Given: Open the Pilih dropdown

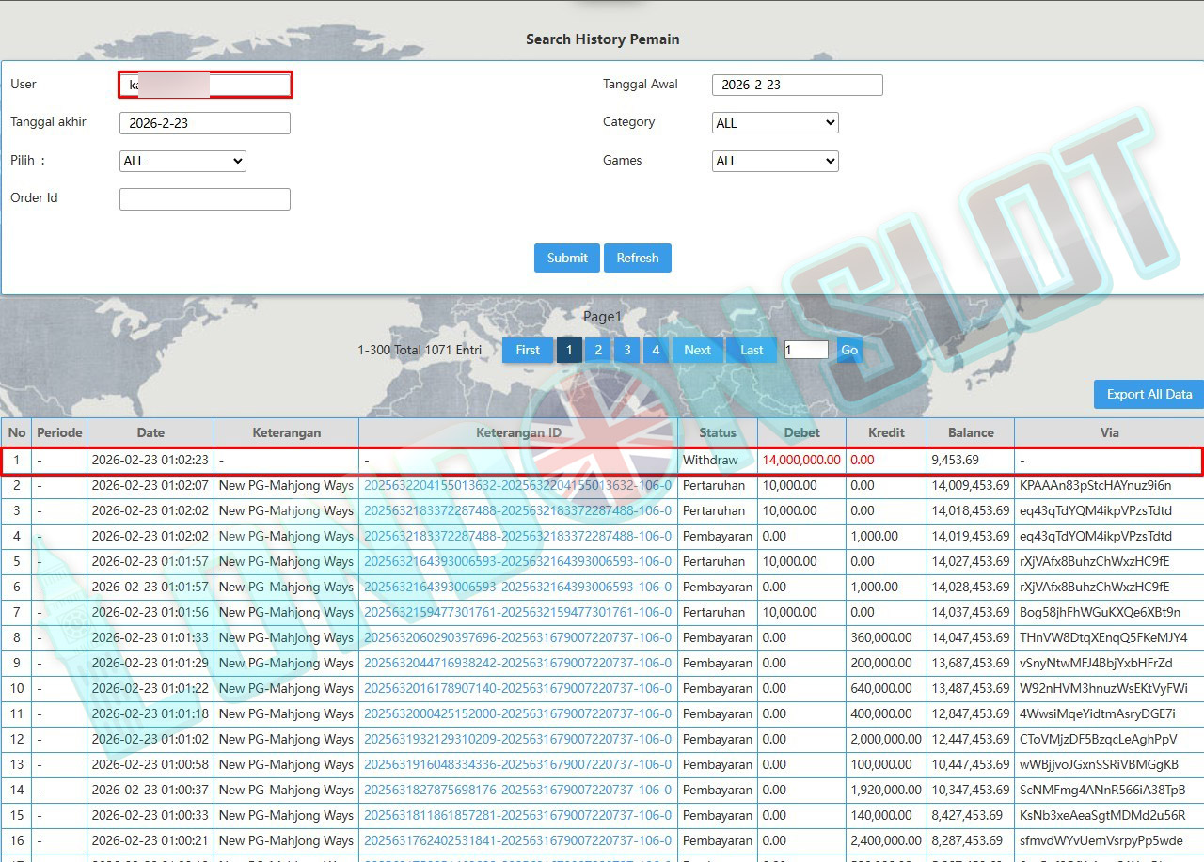Looking at the screenshot, I should point(182,161).
